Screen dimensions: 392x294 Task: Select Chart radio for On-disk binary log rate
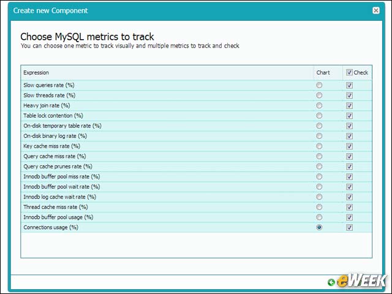319,136
